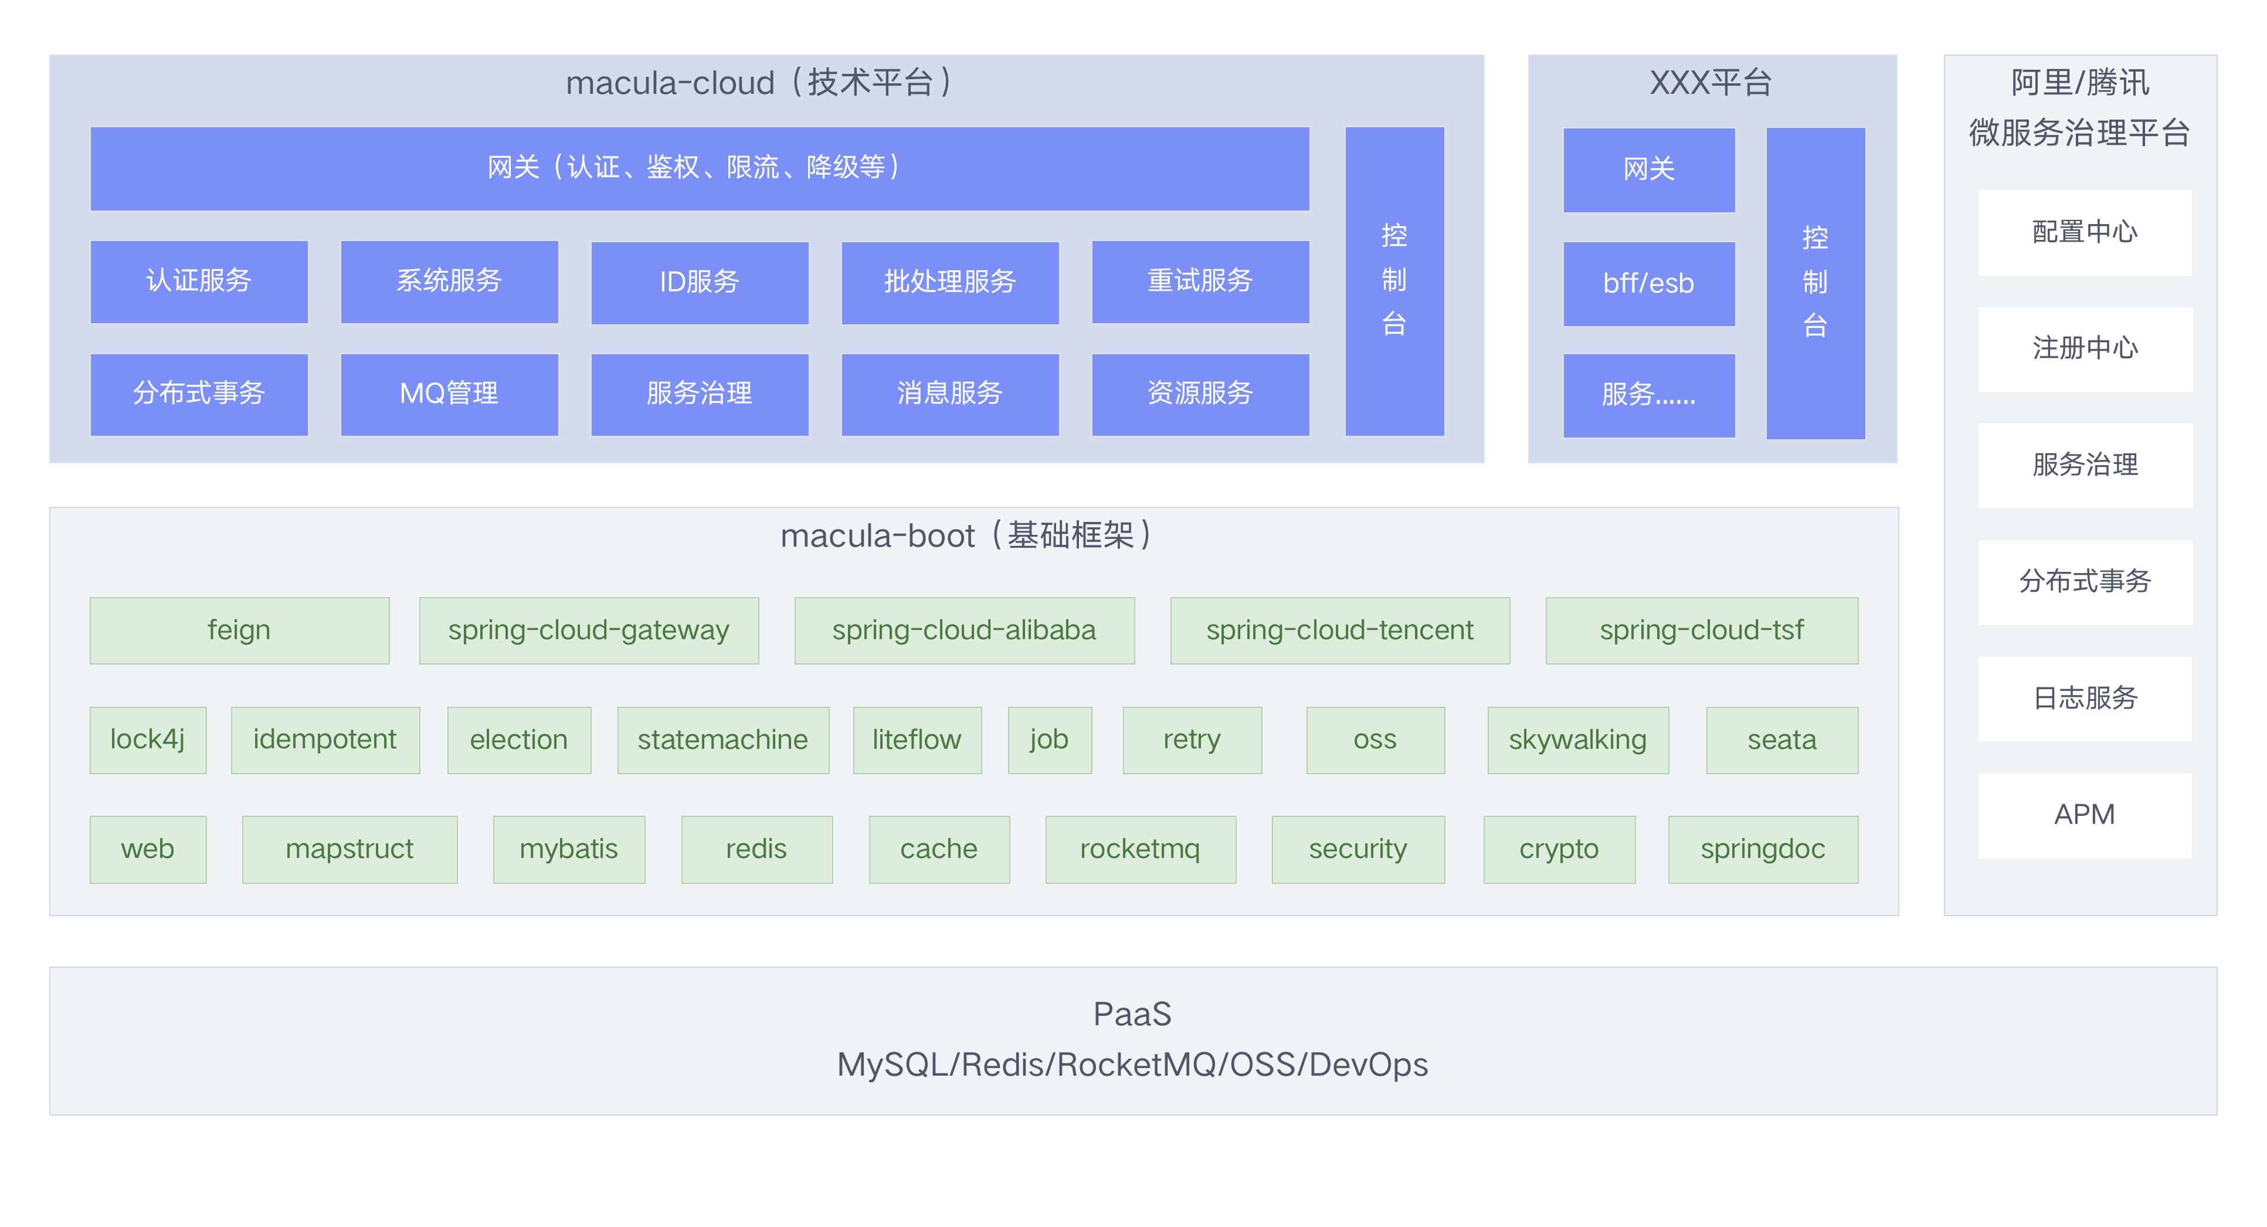Screen dimensions: 2267x1227
Task: Select the 分布式事务 block in macula-cloud
Action: pos(199,394)
